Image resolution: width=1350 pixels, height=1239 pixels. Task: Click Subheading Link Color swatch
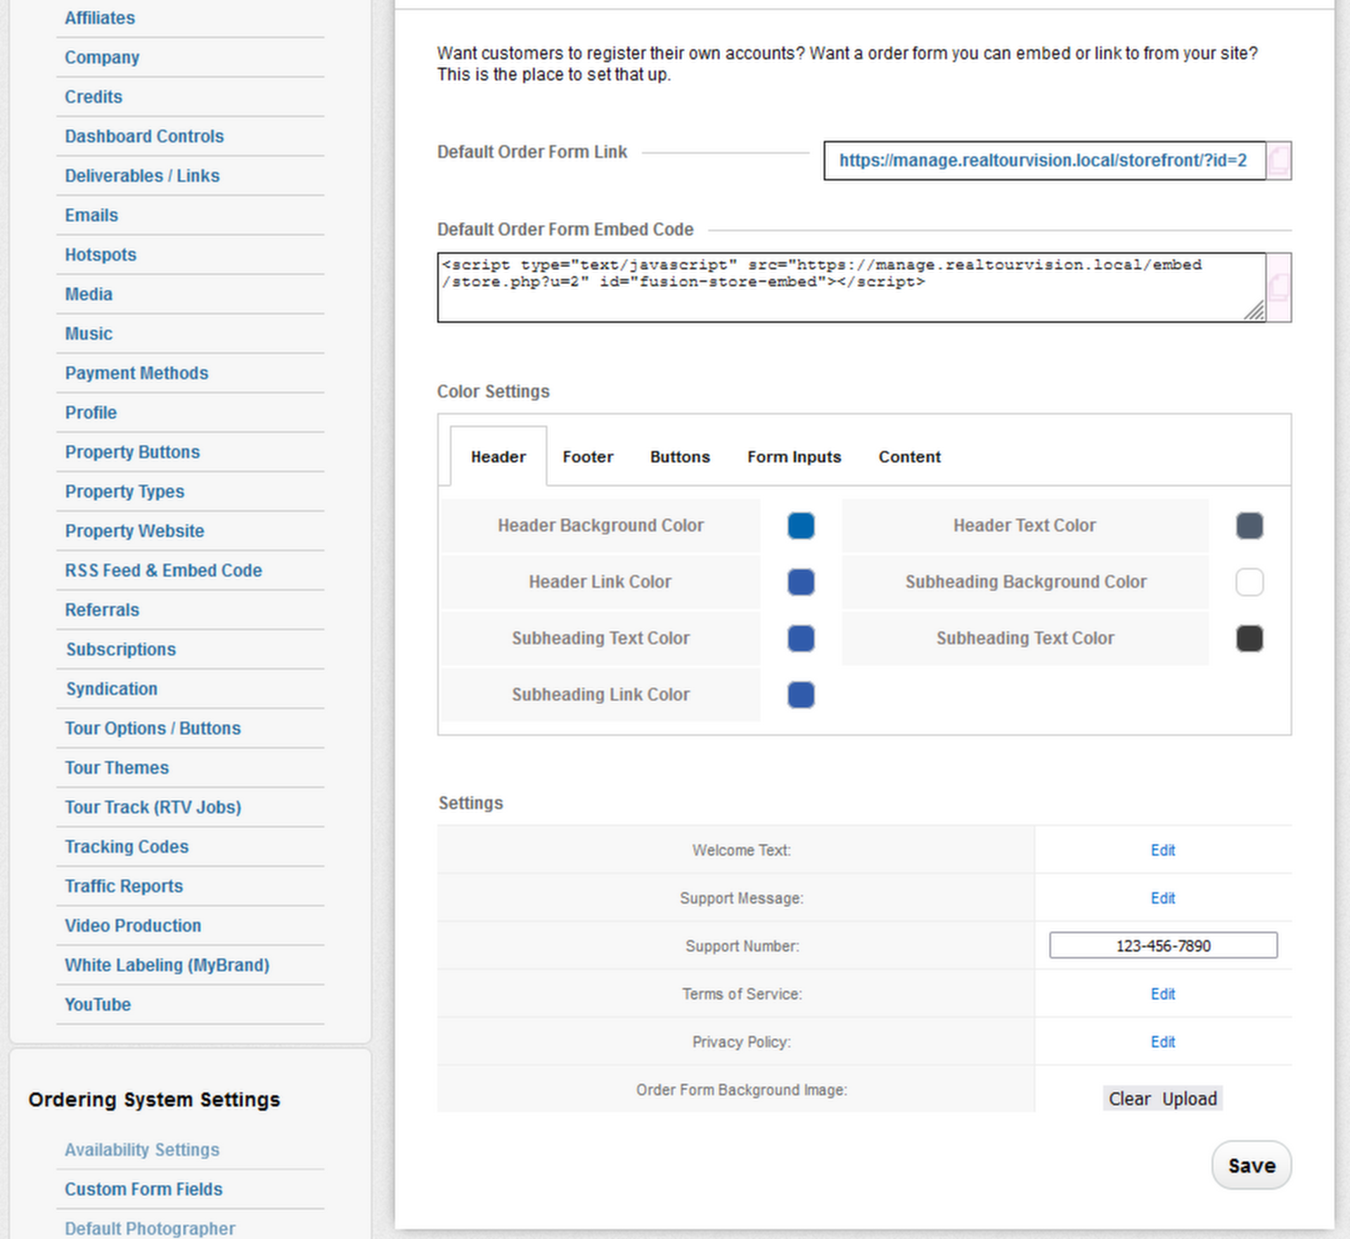point(801,694)
